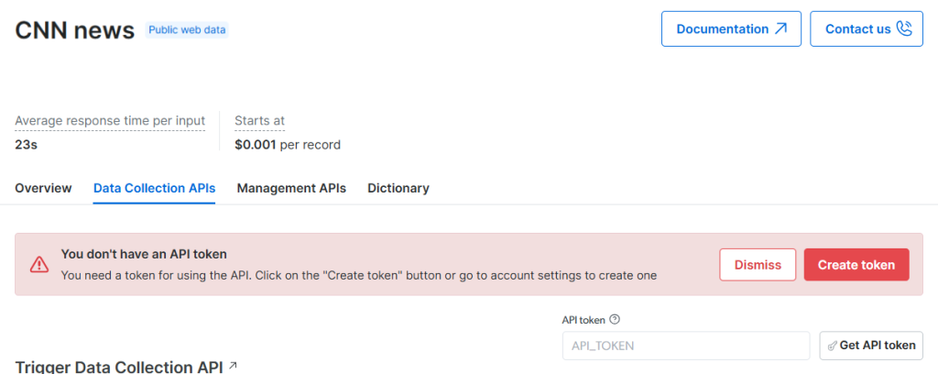938x374 pixels.
Task: Click the Get API token button
Action: pyautogui.click(x=872, y=346)
